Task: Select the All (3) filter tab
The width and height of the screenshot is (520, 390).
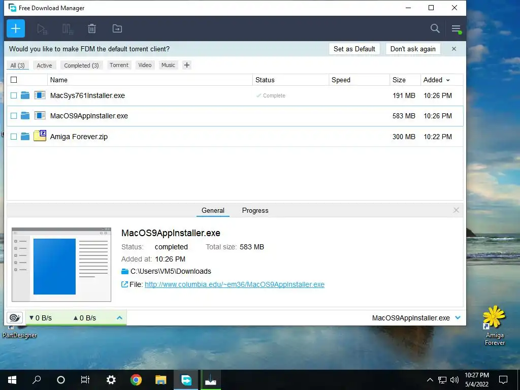Action: coord(18,66)
